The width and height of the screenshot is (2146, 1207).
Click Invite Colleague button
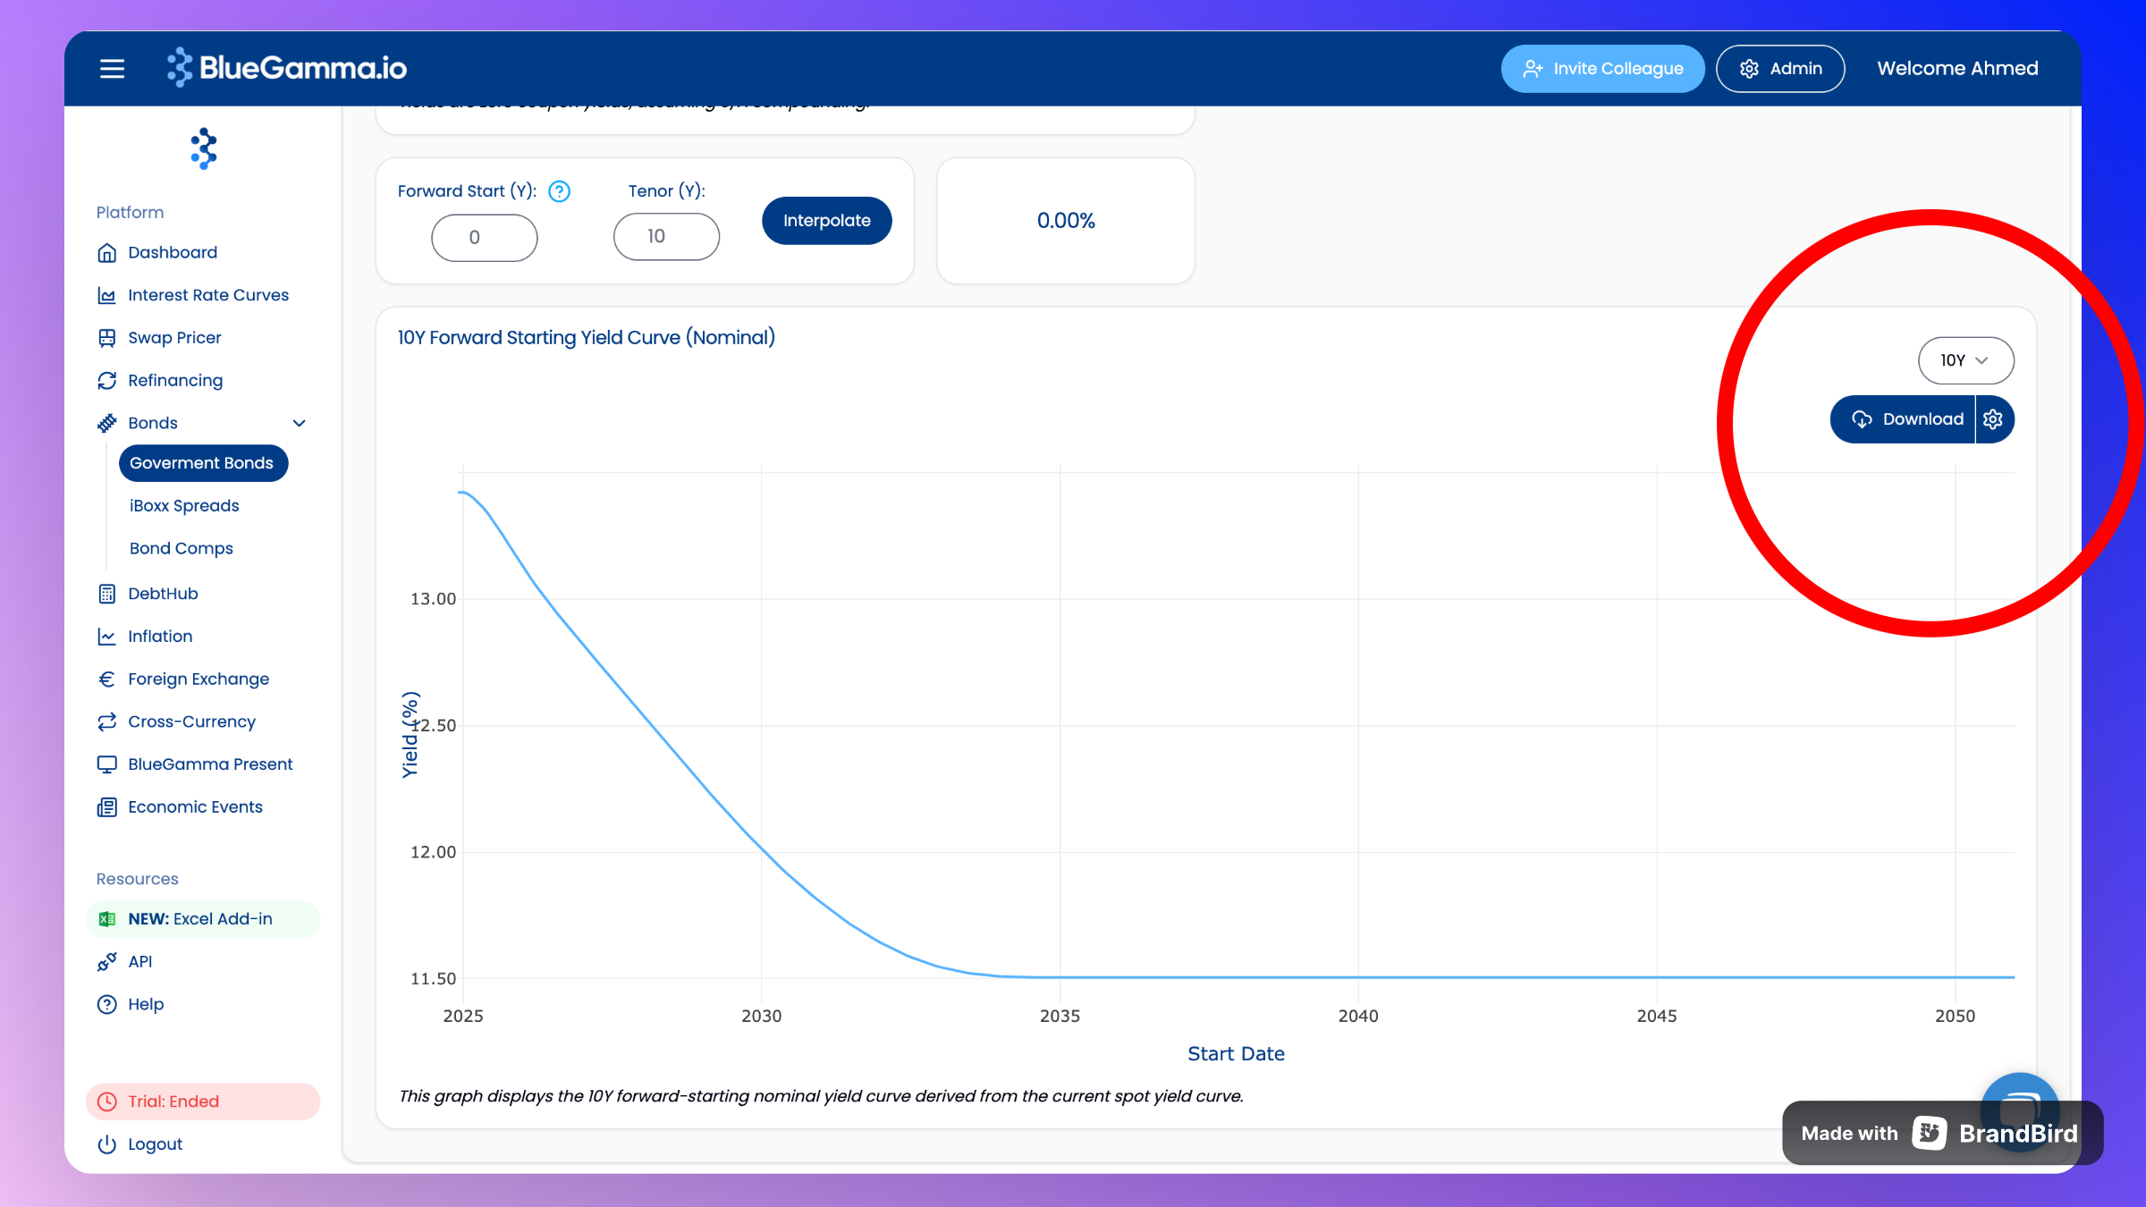coord(1602,69)
